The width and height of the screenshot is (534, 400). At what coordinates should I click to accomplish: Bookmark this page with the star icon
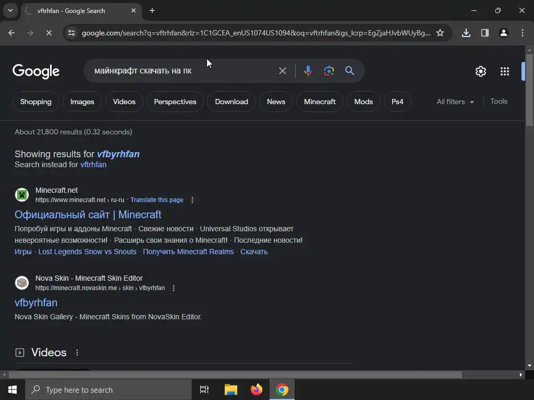tap(440, 33)
